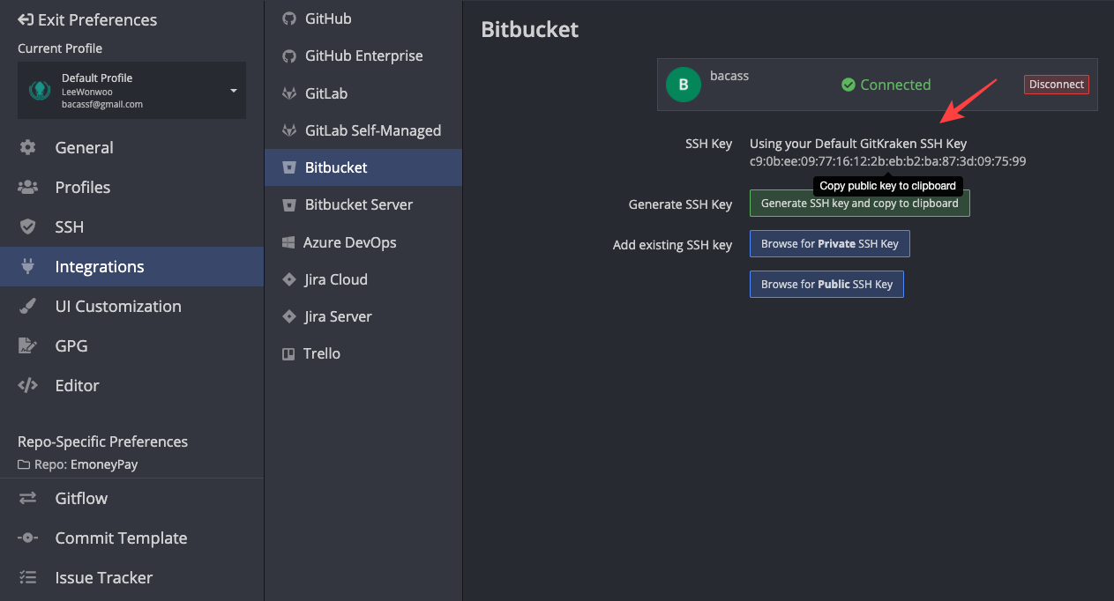The height and width of the screenshot is (601, 1114).
Task: Open GPG preferences
Action: point(131,345)
